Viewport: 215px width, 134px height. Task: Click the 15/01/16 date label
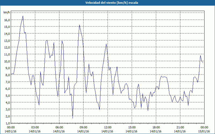pyautogui.click(x=204, y=131)
